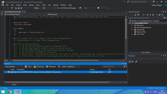This screenshot has height=94, width=167.
Task: Open the Analyze menu
Action: tap(56, 5)
